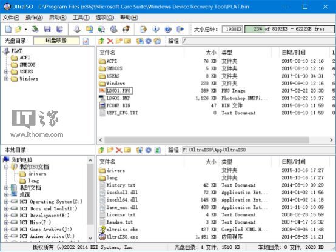Viewport: 336px width, 252px height.
Task: Expand MCT Game Archive(J:) drive node
Action: [x=6, y=230]
